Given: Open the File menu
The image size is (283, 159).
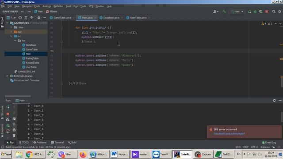Looking at the screenshot, I should click(3, 6).
